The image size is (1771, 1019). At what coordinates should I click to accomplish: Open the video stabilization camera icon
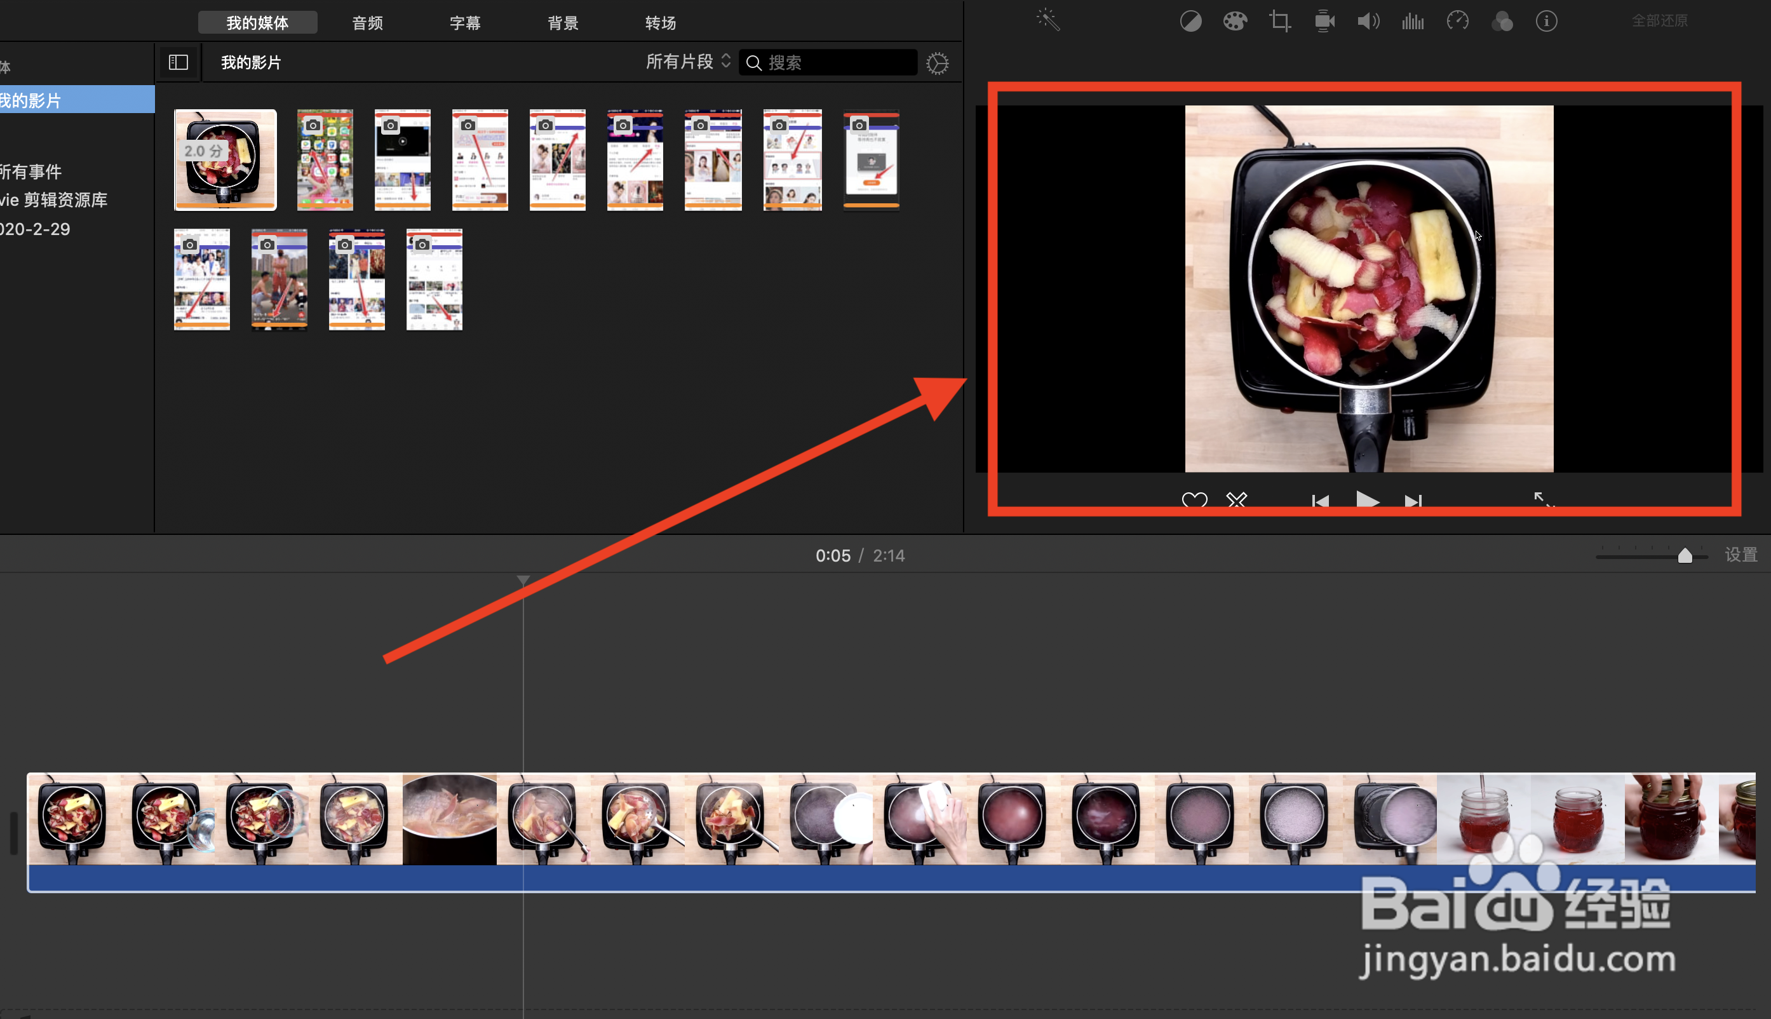1324,22
